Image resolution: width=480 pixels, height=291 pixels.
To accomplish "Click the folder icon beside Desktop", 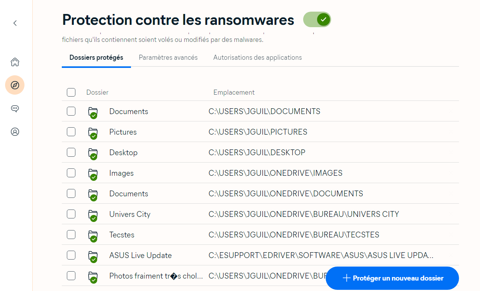I will pyautogui.click(x=93, y=152).
